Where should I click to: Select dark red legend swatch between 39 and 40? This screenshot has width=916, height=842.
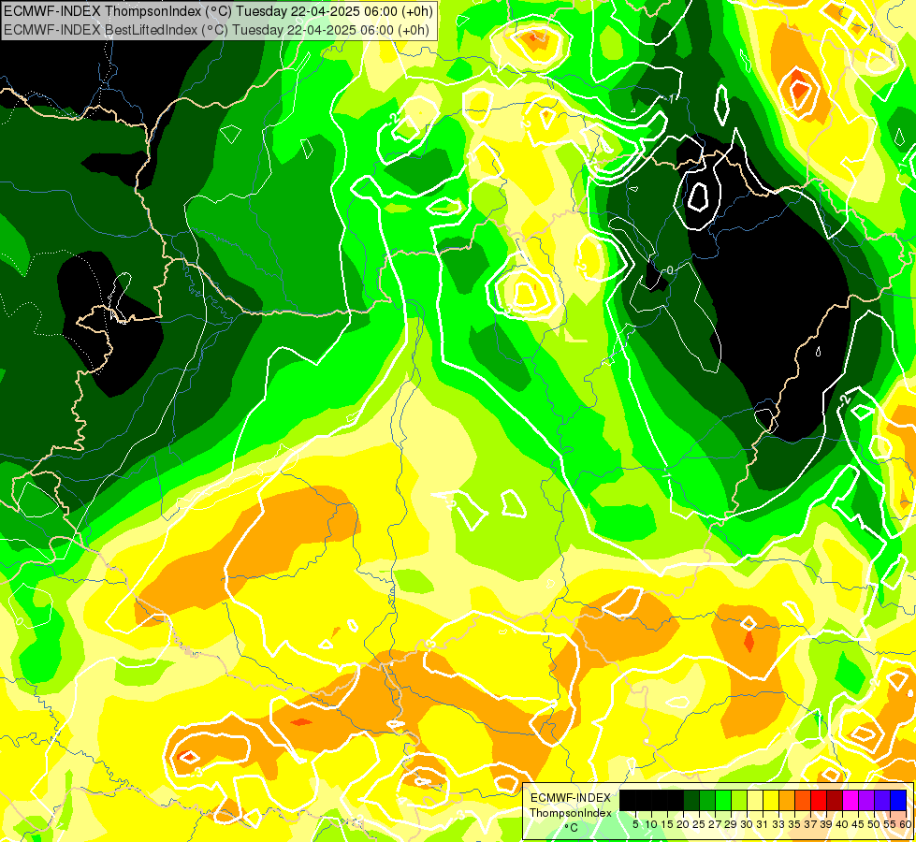(835, 800)
